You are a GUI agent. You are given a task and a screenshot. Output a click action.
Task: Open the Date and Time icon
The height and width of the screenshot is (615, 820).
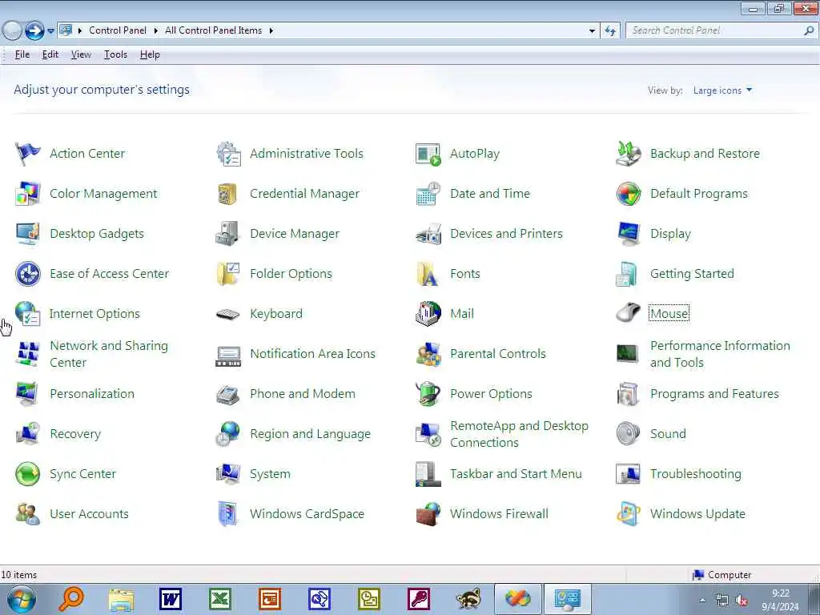428,194
